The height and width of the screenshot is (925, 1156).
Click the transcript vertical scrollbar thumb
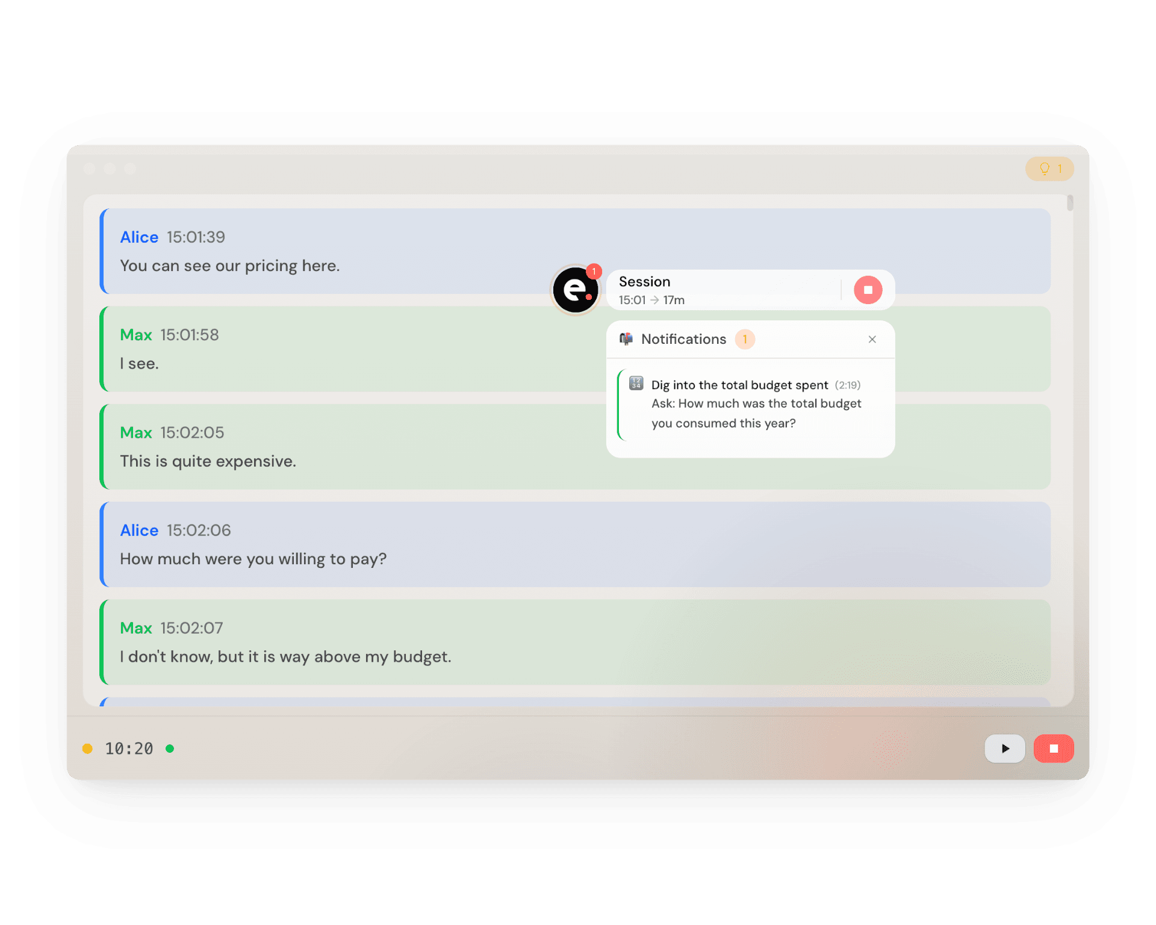[1070, 202]
